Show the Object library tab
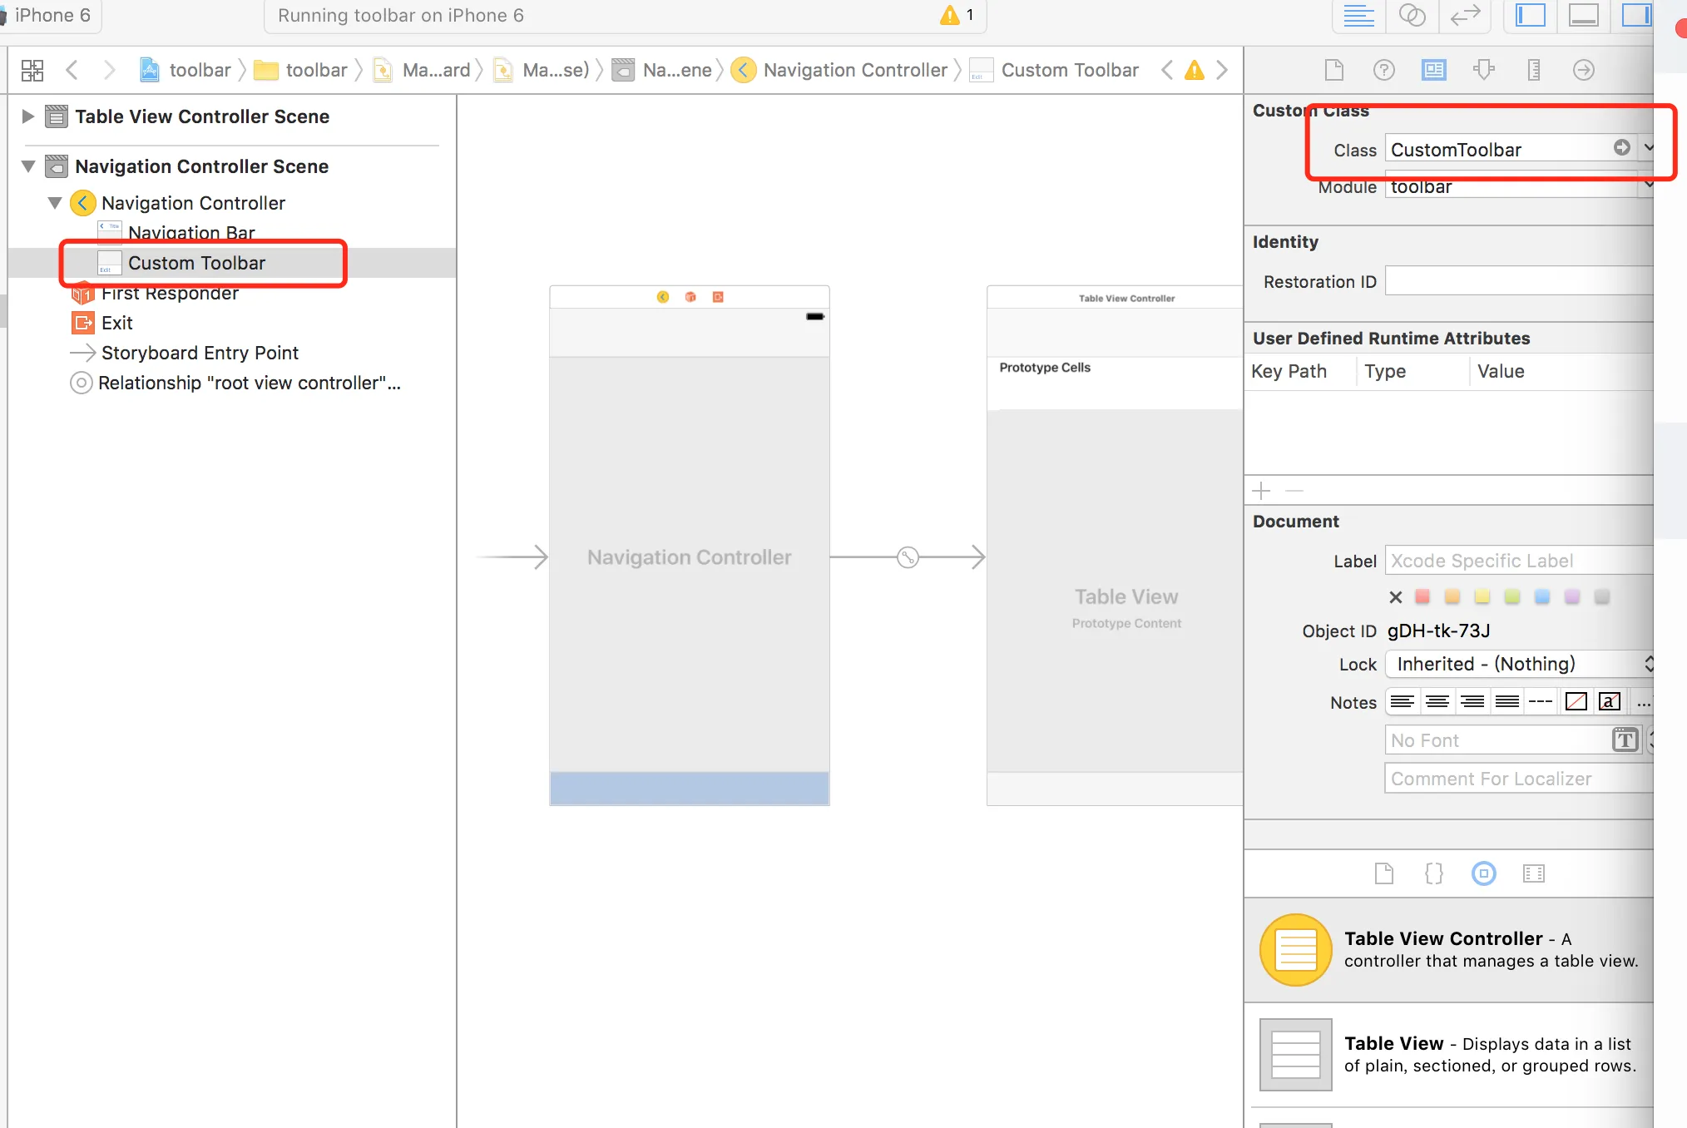1687x1128 pixels. click(x=1483, y=873)
